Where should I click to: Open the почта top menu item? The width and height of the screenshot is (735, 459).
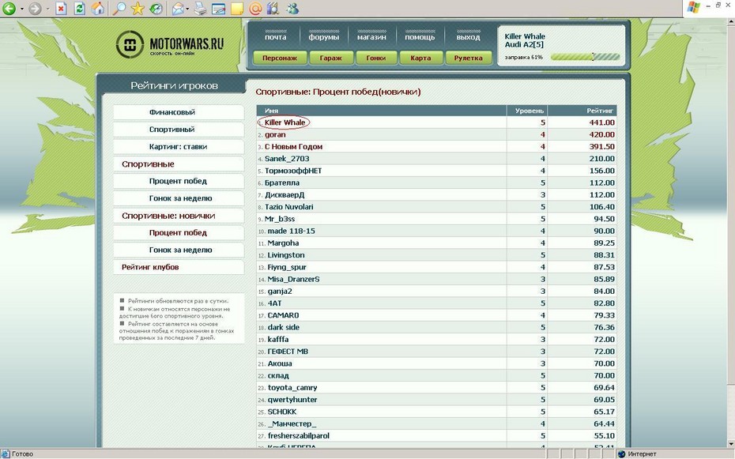pos(275,37)
